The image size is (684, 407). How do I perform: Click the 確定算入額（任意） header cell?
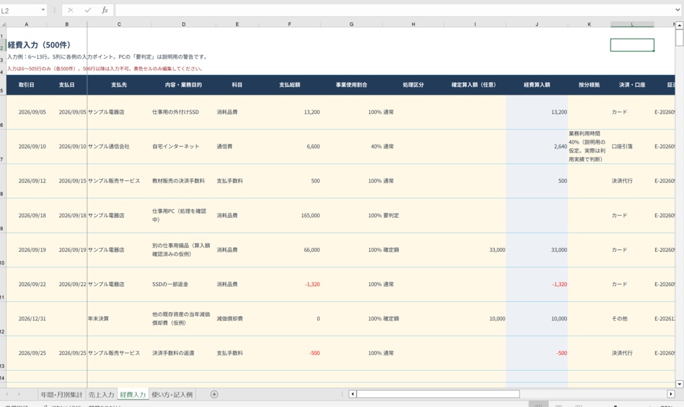tap(475, 85)
